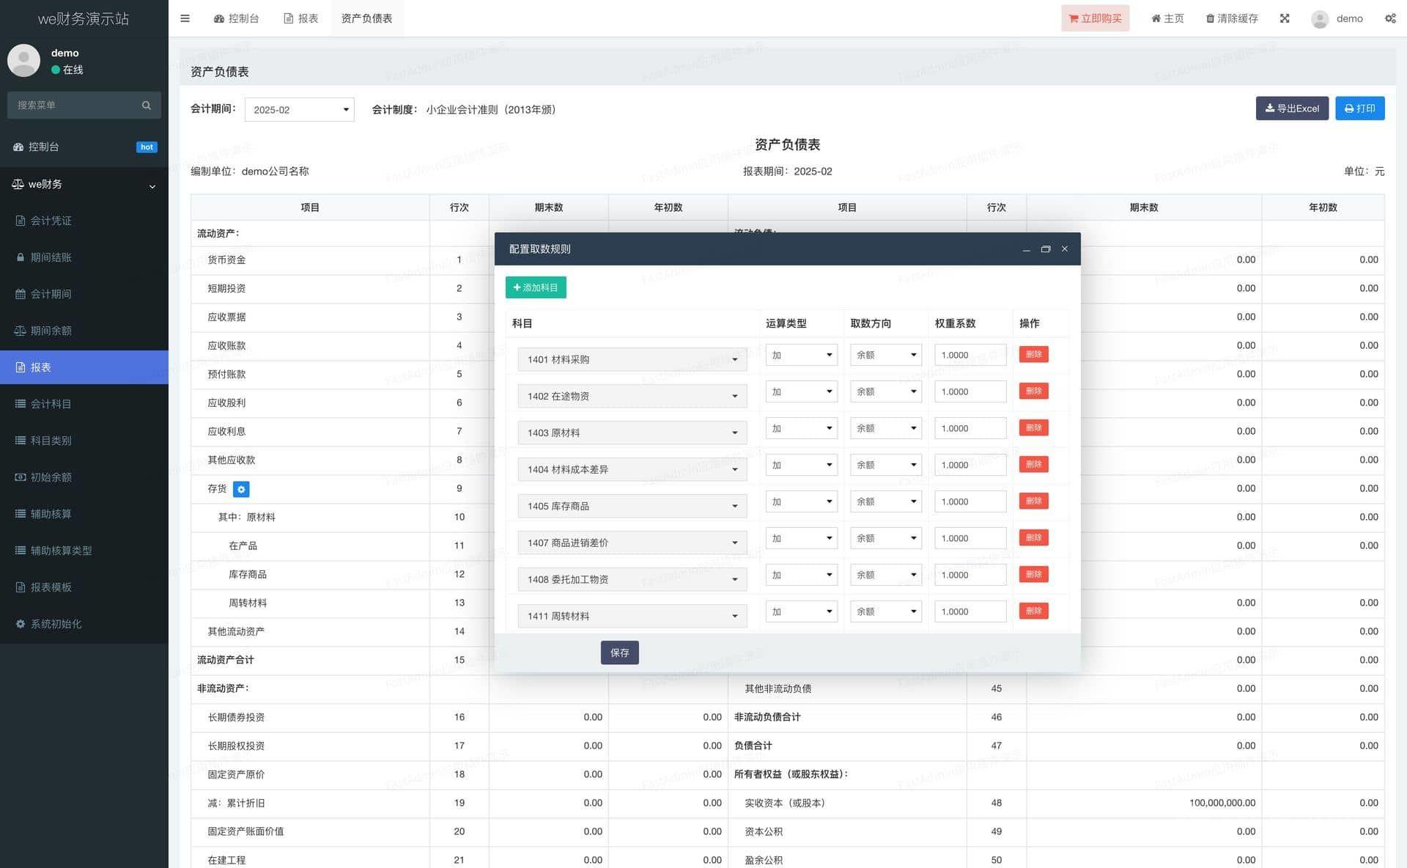Screen dimensions: 1407x868
Task: Click the search icon in sidebar search box
Action: pyautogui.click(x=147, y=106)
